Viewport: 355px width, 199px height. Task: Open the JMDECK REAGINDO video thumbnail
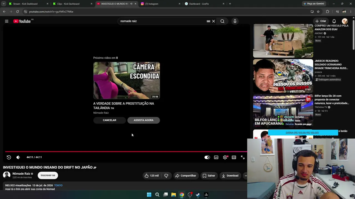click(283, 76)
